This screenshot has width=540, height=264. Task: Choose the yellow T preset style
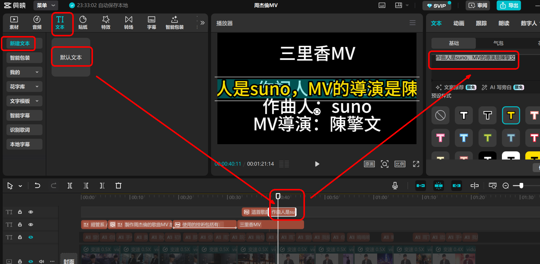tap(511, 115)
